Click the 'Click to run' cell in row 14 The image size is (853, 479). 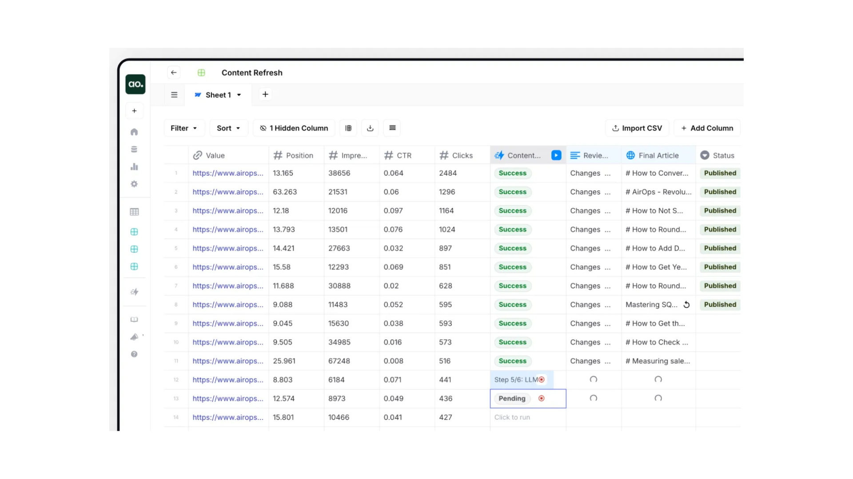[512, 417]
